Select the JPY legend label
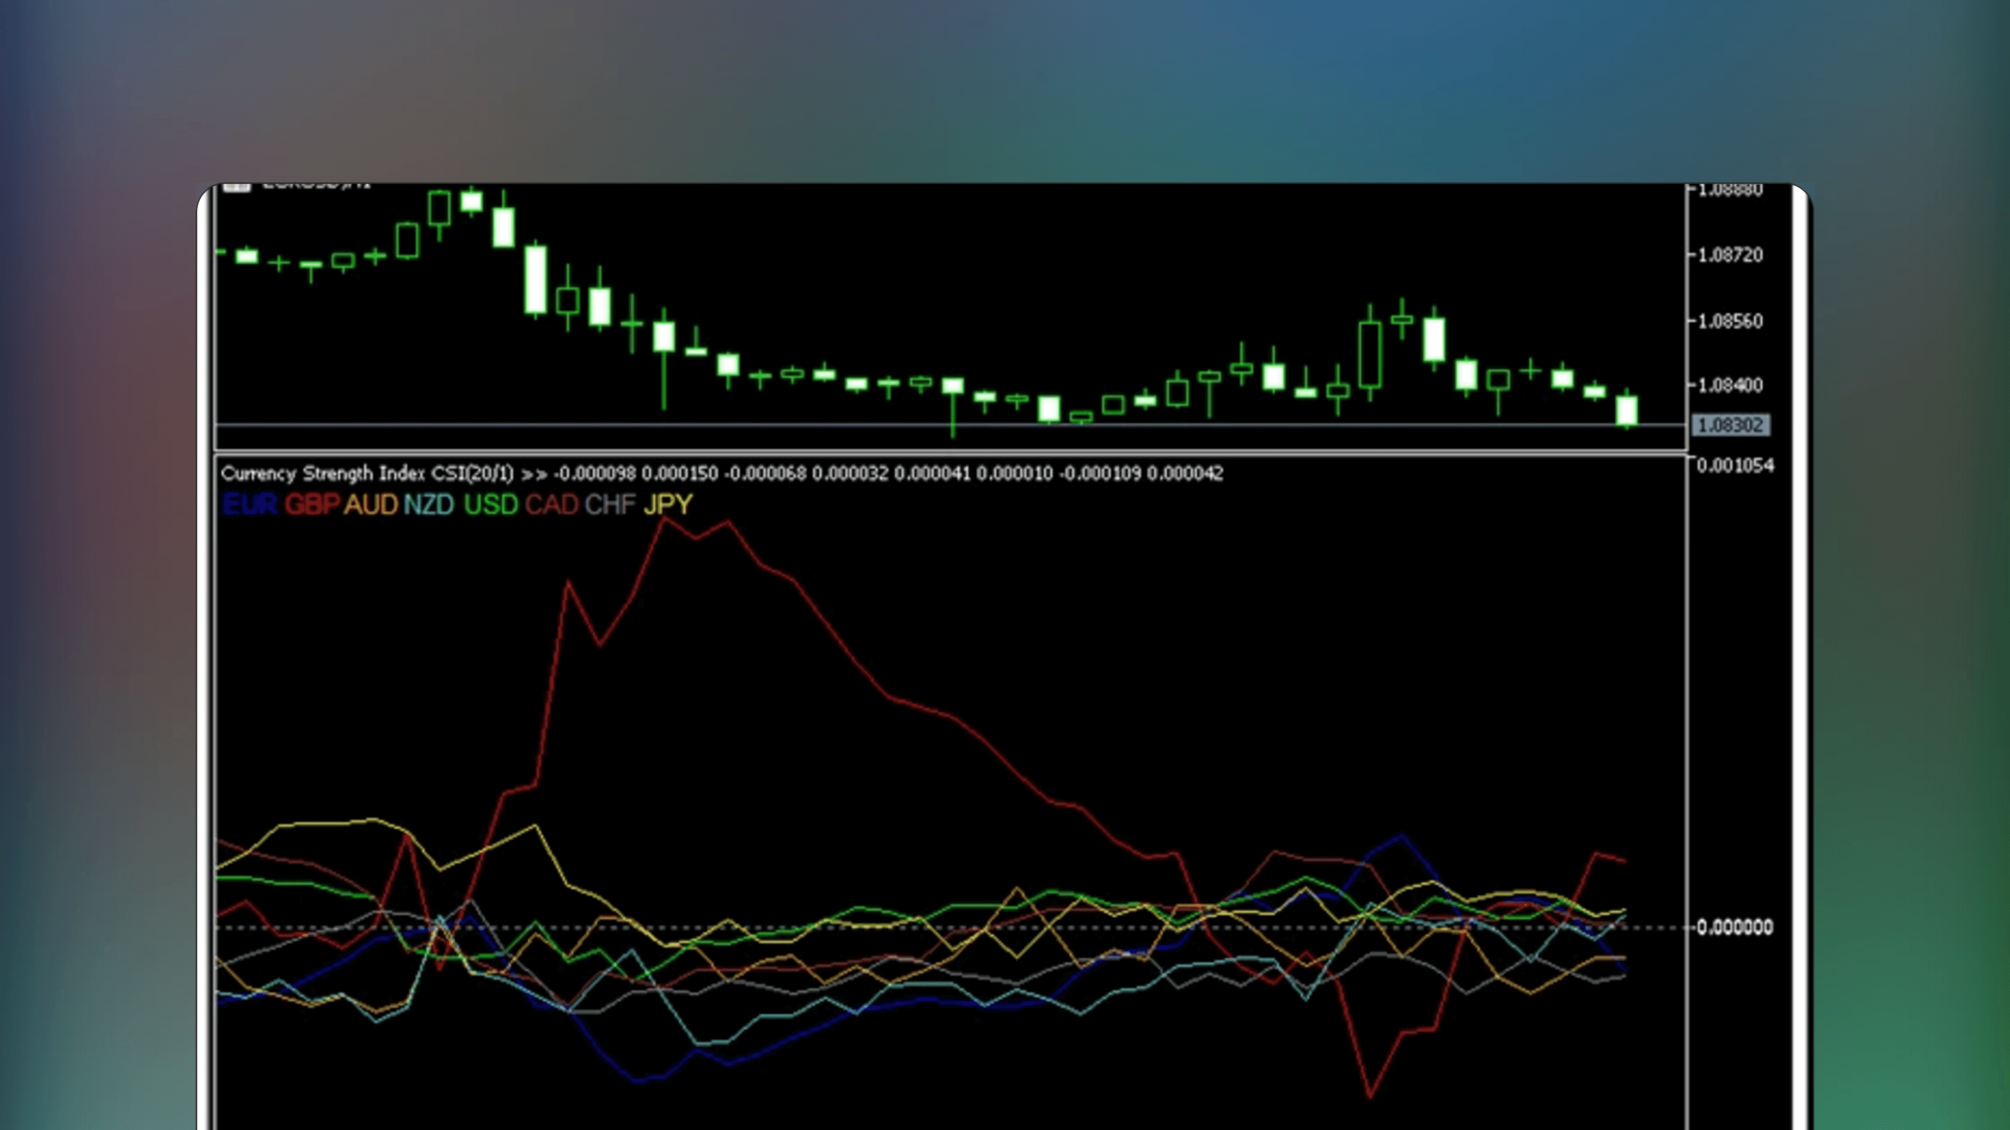Screen dimensions: 2010x1130 (668, 505)
